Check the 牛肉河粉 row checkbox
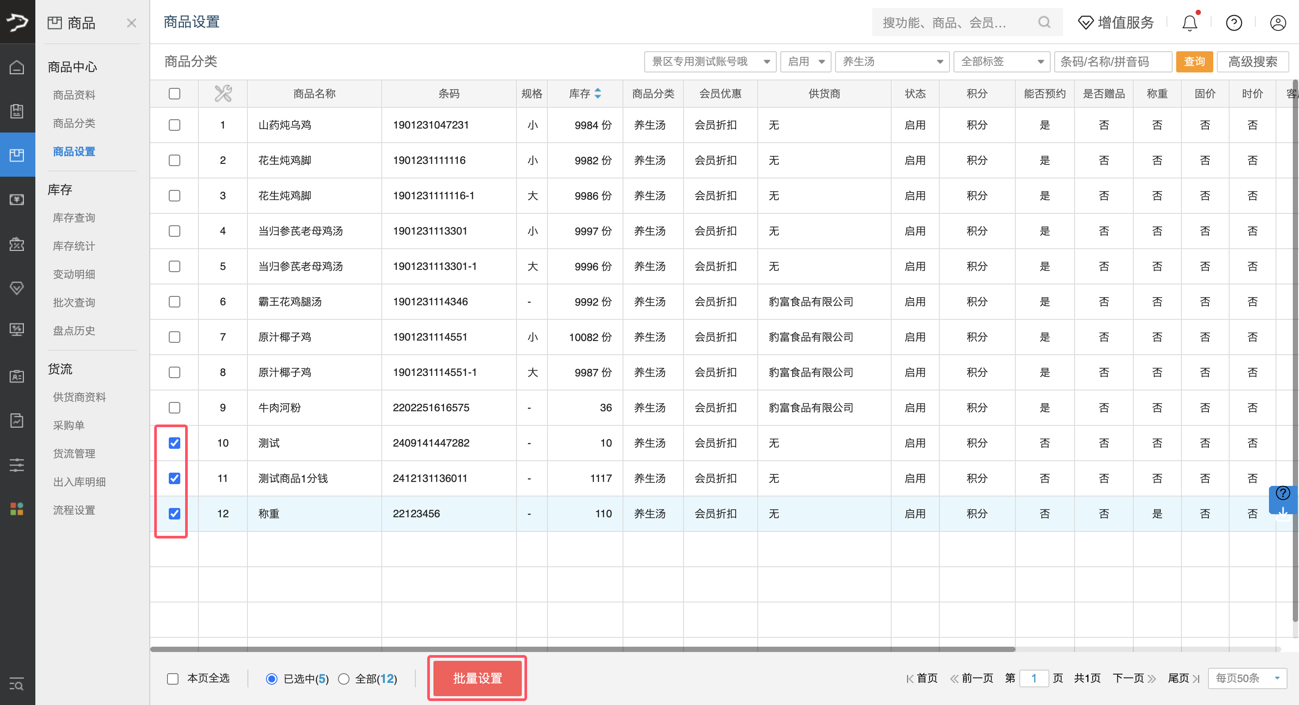The width and height of the screenshot is (1299, 705). coord(175,407)
